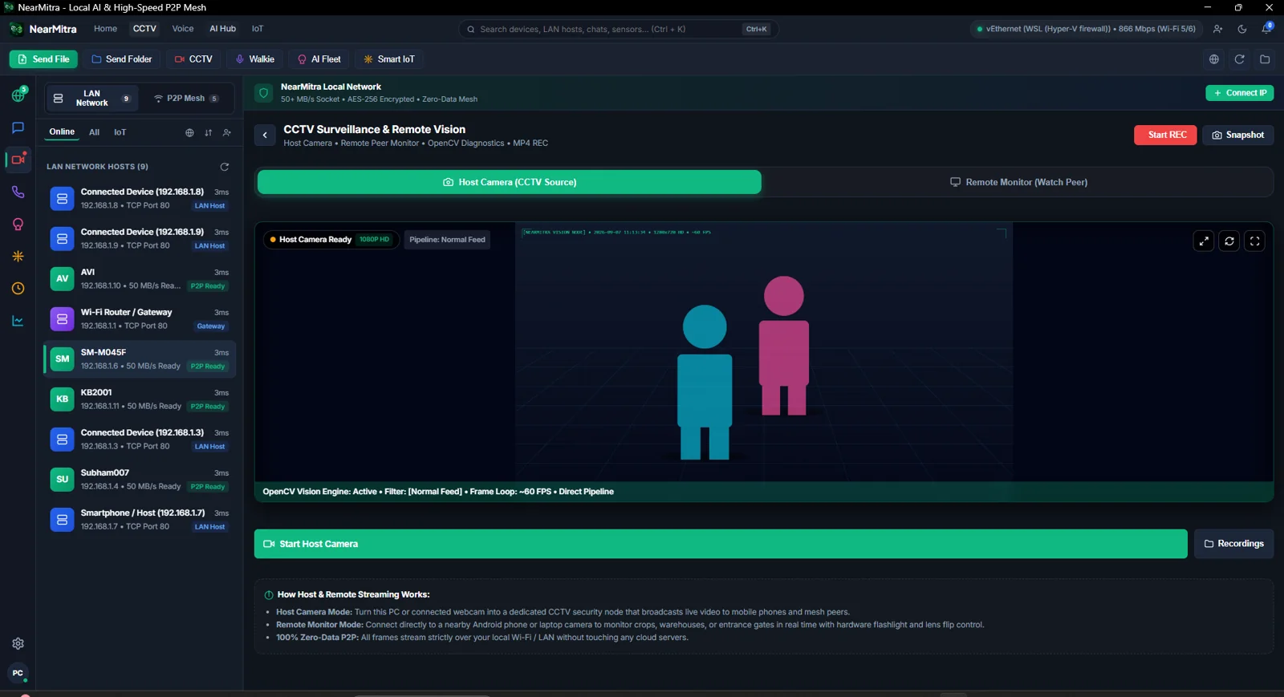
Task: Open the folder icon at toolbar far right
Action: [x=1265, y=59]
